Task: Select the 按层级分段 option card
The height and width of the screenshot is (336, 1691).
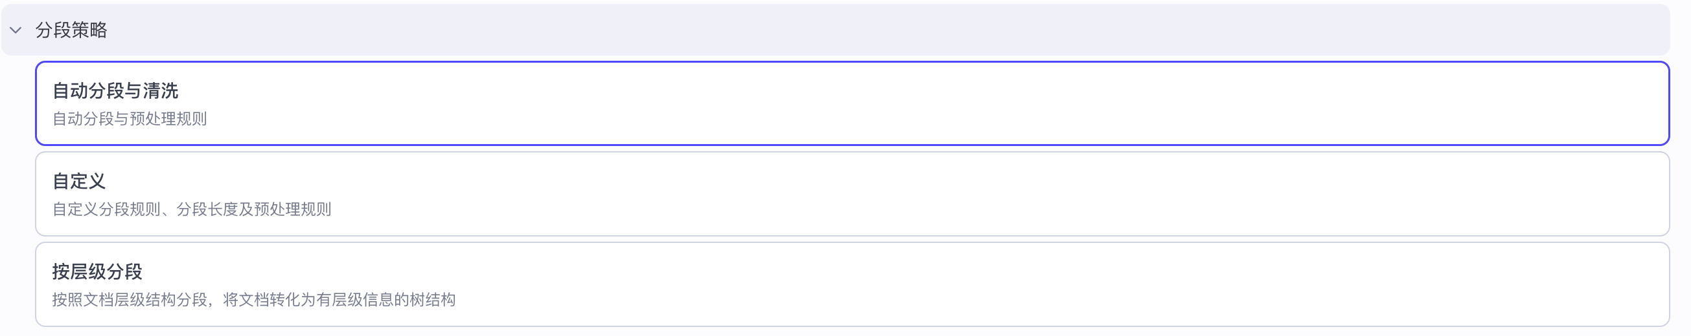Action: [852, 284]
